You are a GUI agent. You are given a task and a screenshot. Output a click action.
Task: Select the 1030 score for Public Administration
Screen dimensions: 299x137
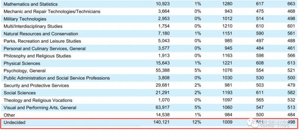pos(227,78)
